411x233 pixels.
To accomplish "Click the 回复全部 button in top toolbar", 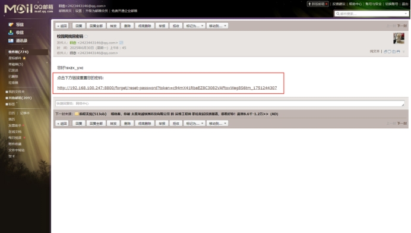I will (96, 26).
